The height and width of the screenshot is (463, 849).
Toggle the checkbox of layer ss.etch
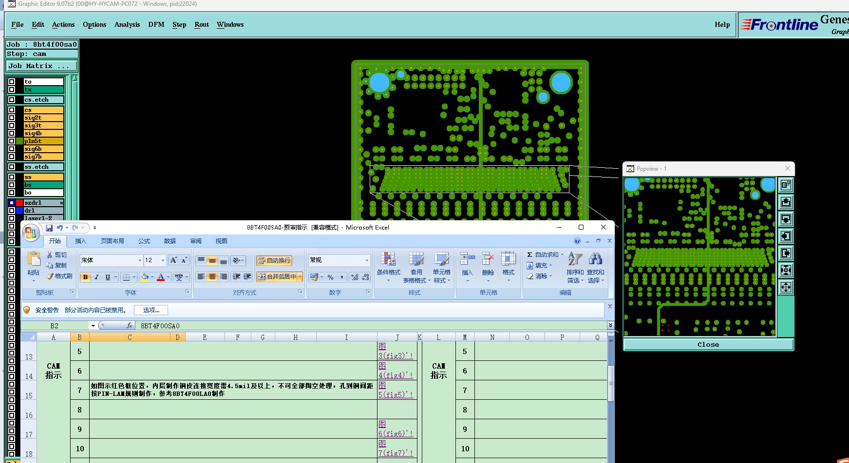click(12, 167)
